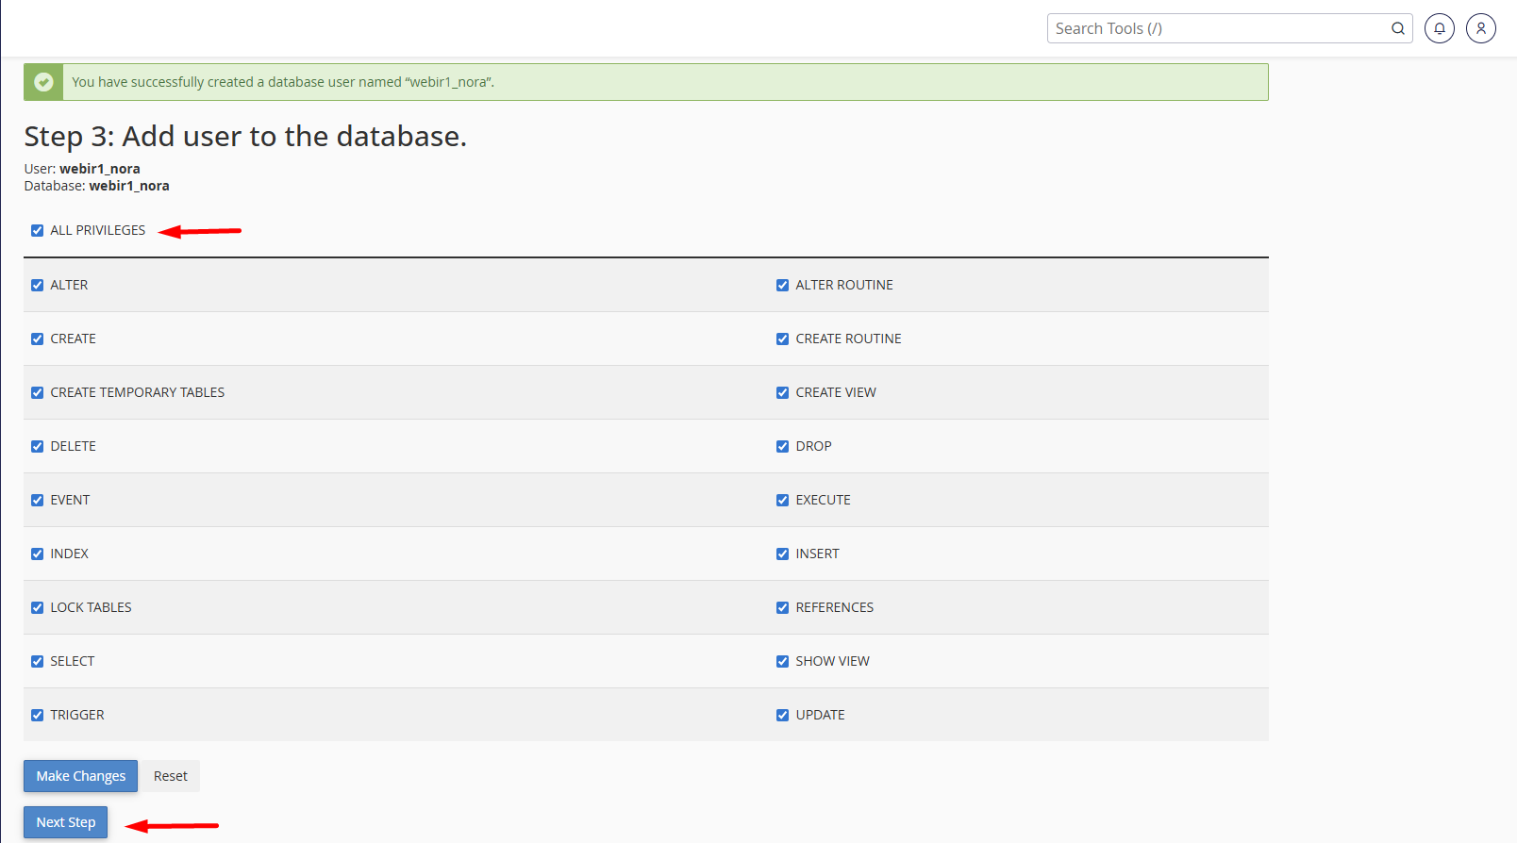Uncheck the ALL PRIVILEGES checkbox
Screen dimensions: 1517x843
[x=38, y=230]
